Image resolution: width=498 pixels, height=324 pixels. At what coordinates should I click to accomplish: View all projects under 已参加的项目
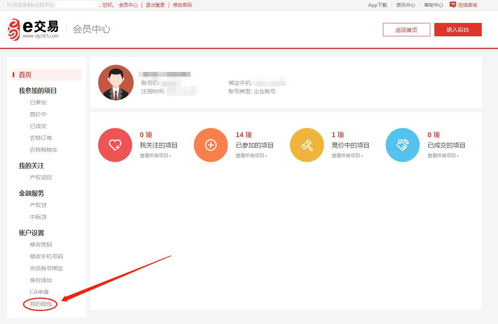(x=252, y=156)
